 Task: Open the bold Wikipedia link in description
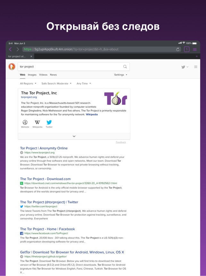(x=92, y=115)
